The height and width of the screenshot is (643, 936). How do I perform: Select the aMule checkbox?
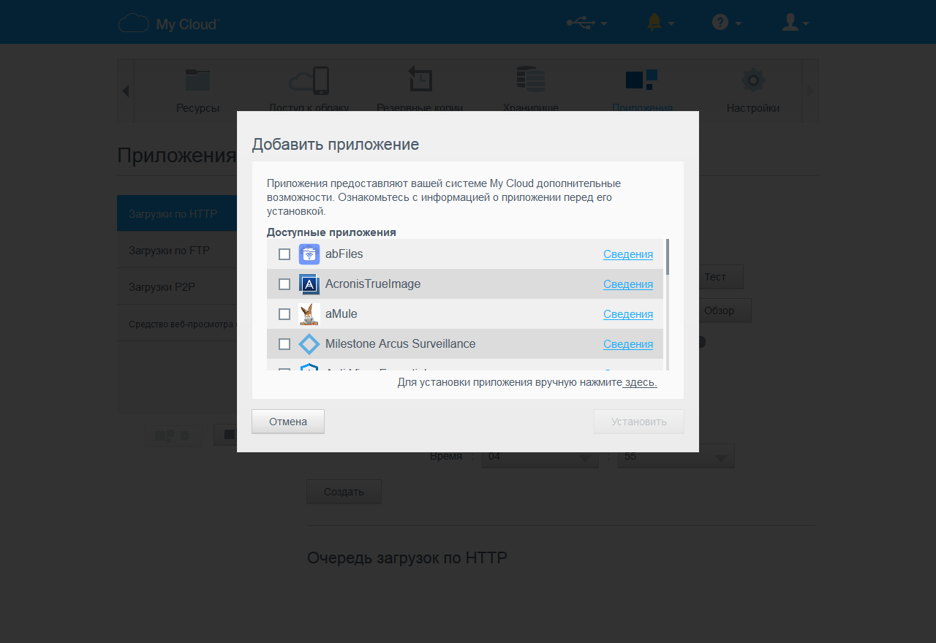tap(284, 314)
